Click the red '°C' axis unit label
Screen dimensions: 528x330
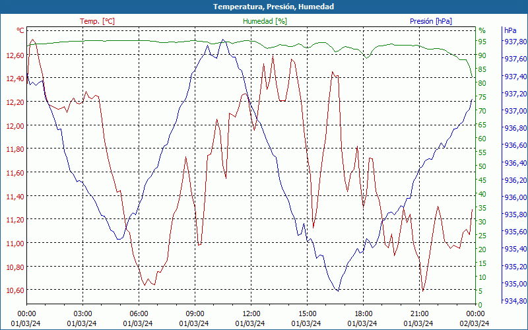click(20, 30)
